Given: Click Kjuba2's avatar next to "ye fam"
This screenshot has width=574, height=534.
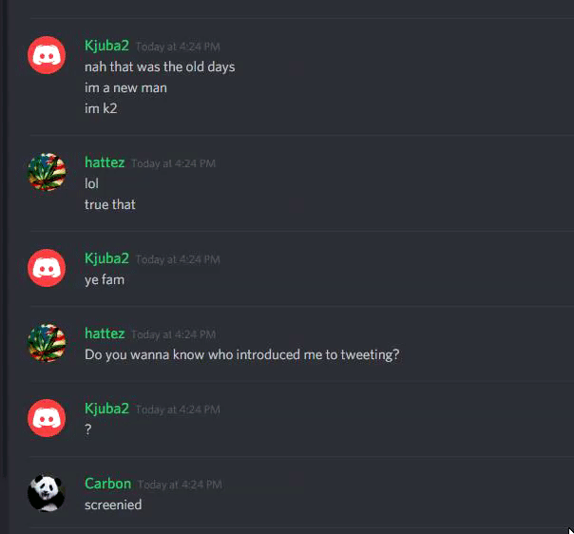Looking at the screenshot, I should pyautogui.click(x=47, y=268).
